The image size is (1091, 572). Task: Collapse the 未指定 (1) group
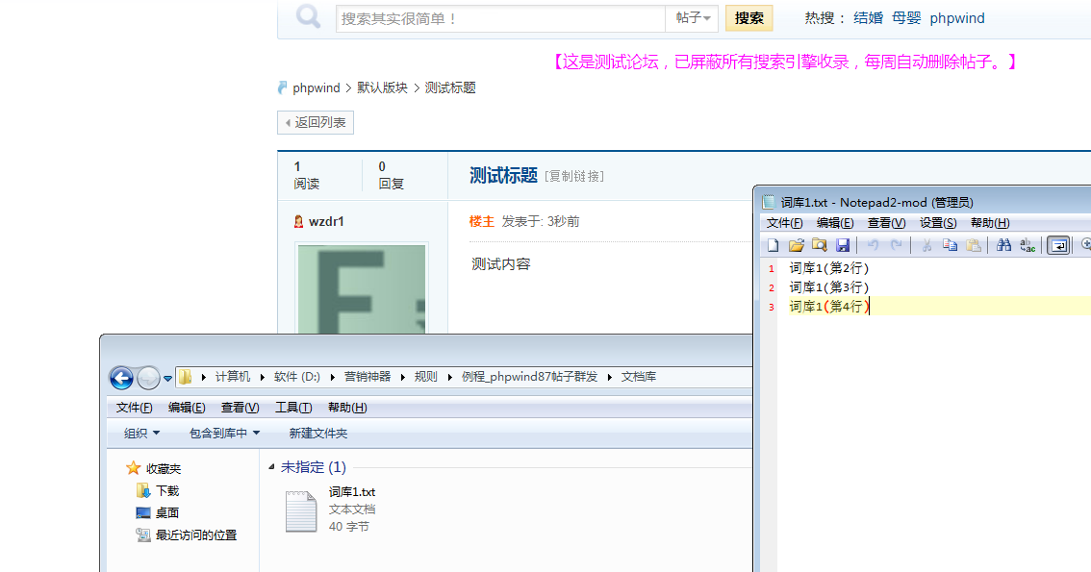[272, 466]
